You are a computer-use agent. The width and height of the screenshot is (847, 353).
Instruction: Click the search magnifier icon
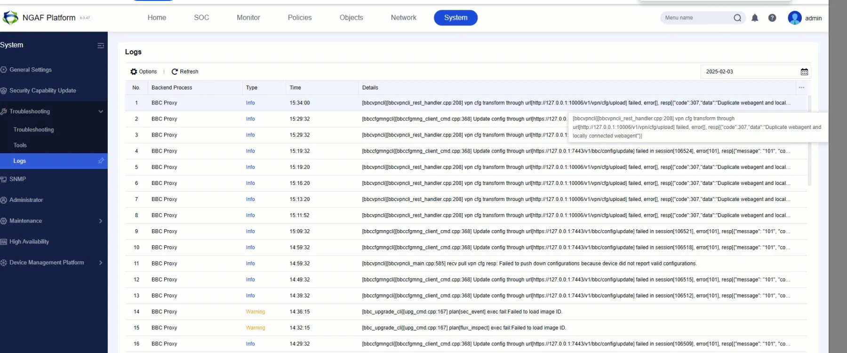(737, 18)
